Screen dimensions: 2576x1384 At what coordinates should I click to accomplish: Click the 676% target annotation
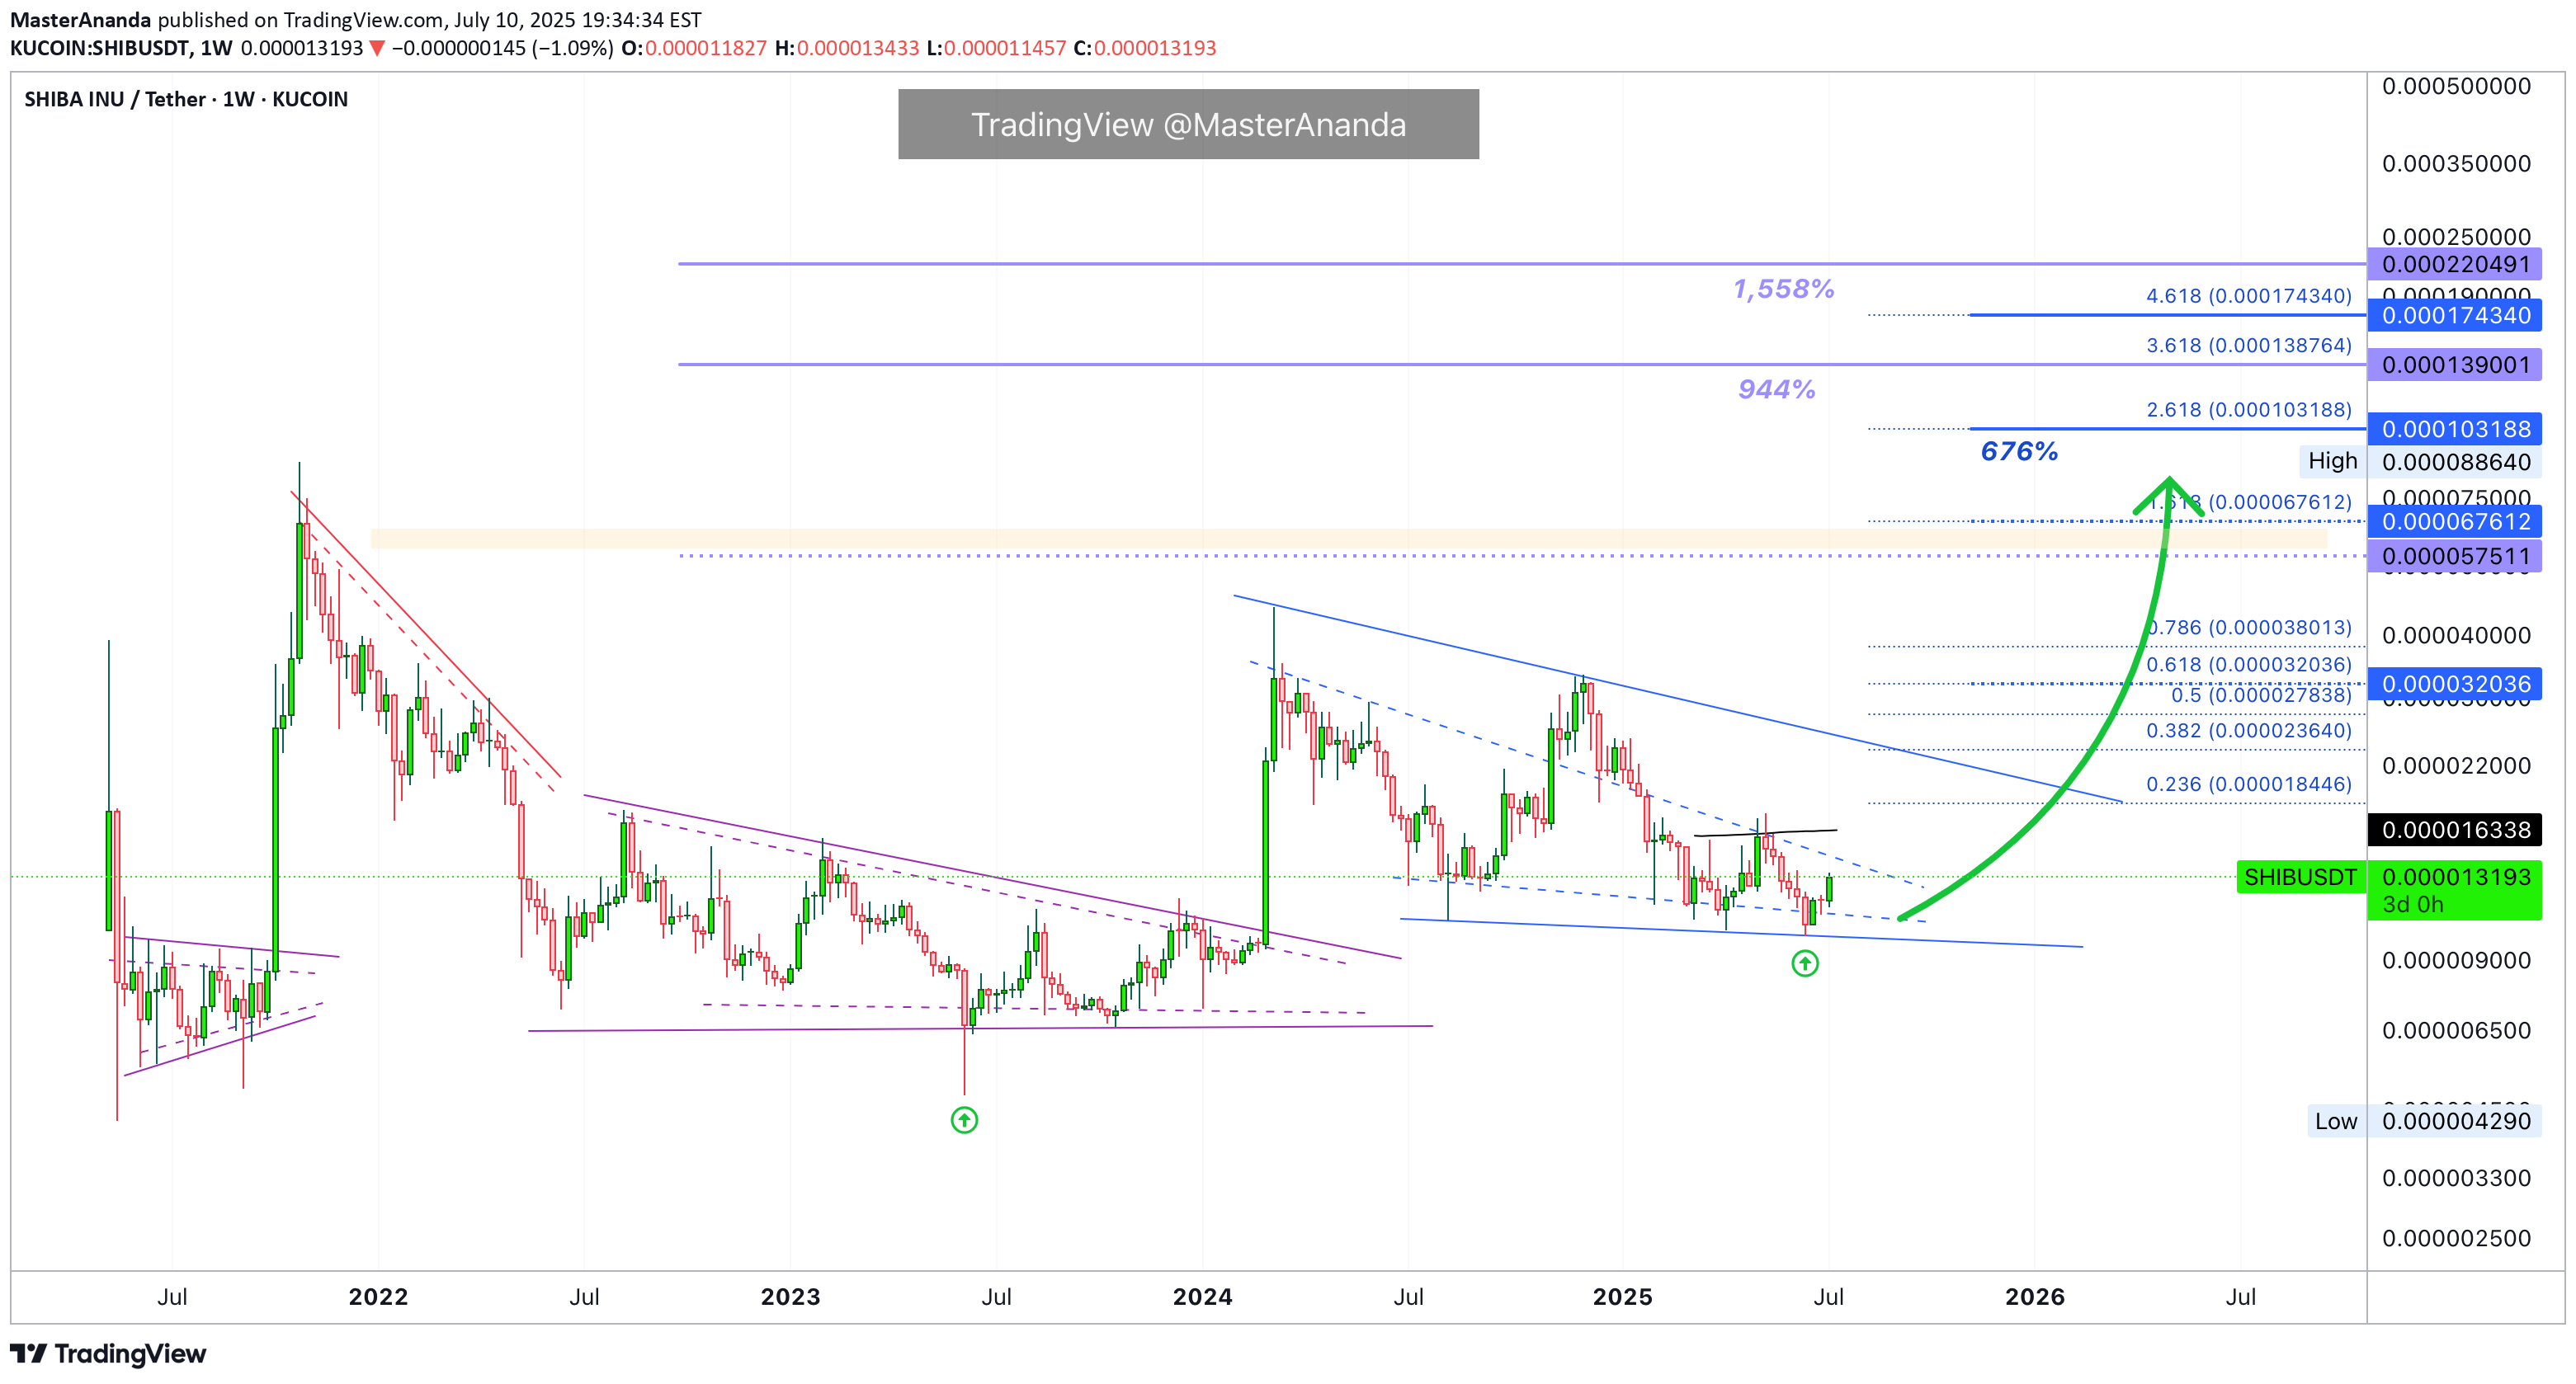coord(2019,452)
